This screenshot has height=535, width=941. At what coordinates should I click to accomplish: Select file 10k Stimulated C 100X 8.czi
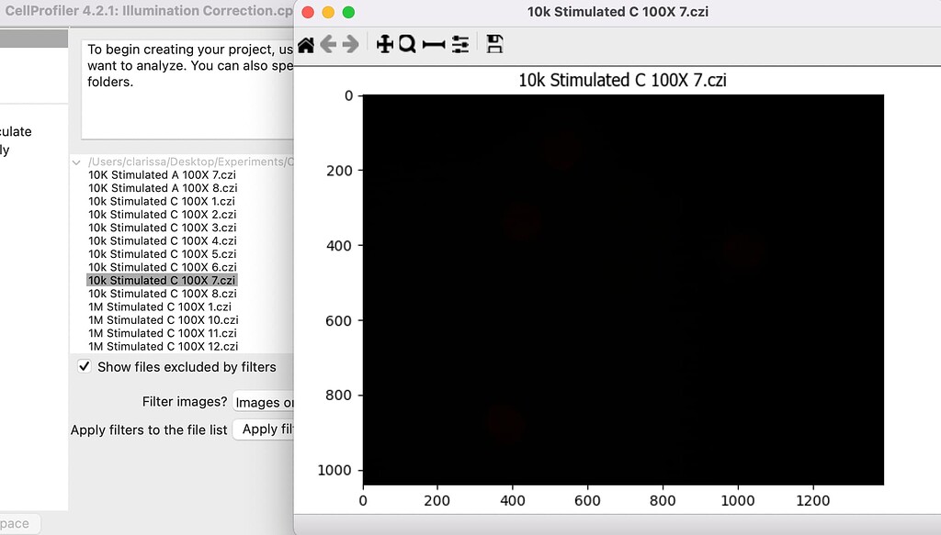pyautogui.click(x=159, y=293)
